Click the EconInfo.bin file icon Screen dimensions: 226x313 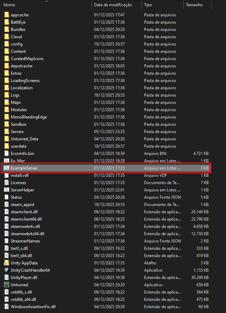[x=7, y=153]
